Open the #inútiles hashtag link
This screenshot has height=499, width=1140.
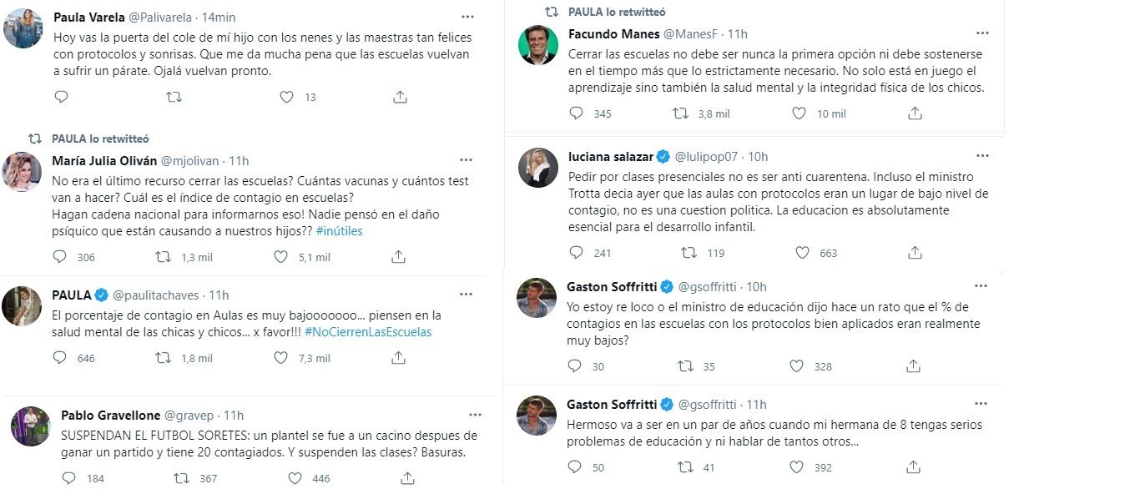340,231
